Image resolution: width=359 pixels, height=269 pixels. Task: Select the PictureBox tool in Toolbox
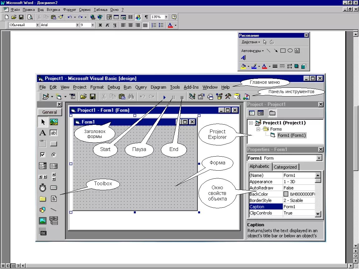pyautogui.click(x=54, y=122)
